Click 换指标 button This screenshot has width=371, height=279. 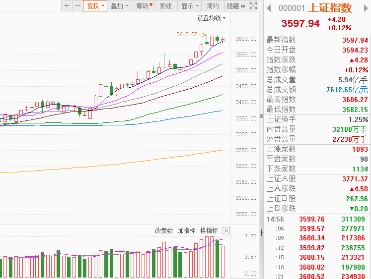(x=209, y=230)
